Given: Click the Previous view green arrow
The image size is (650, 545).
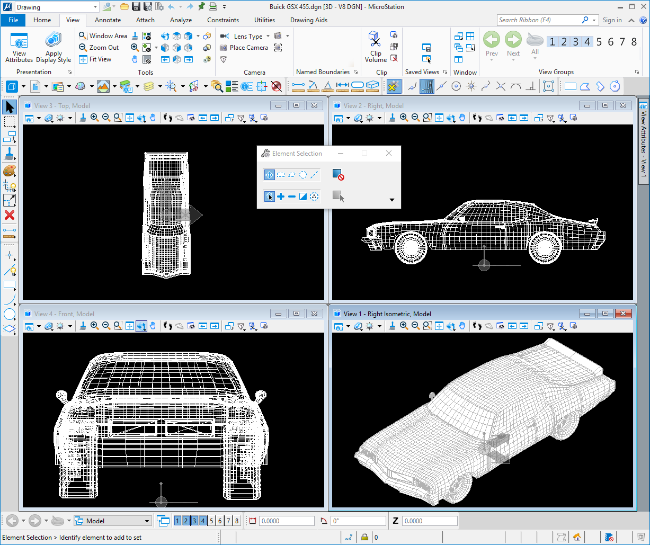Looking at the screenshot, I should point(492,43).
